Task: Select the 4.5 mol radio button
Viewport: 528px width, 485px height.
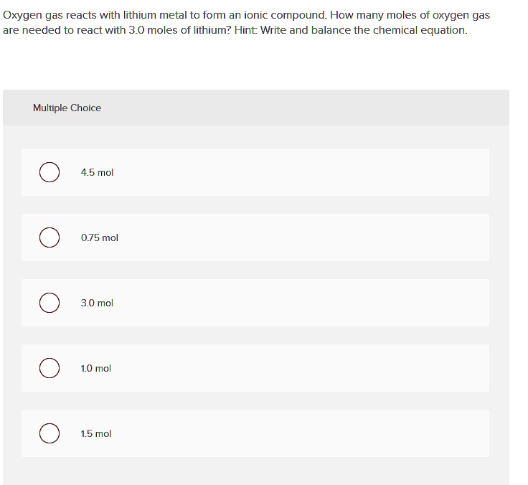Action: pos(49,172)
